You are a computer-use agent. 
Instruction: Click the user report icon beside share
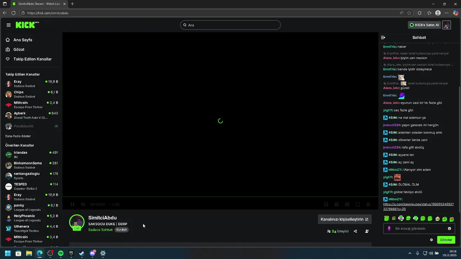pos(367,231)
